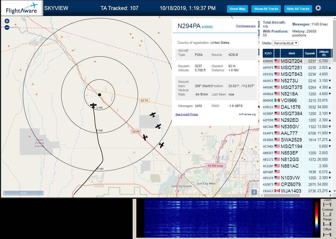Click Hide All Tracks

298,9
